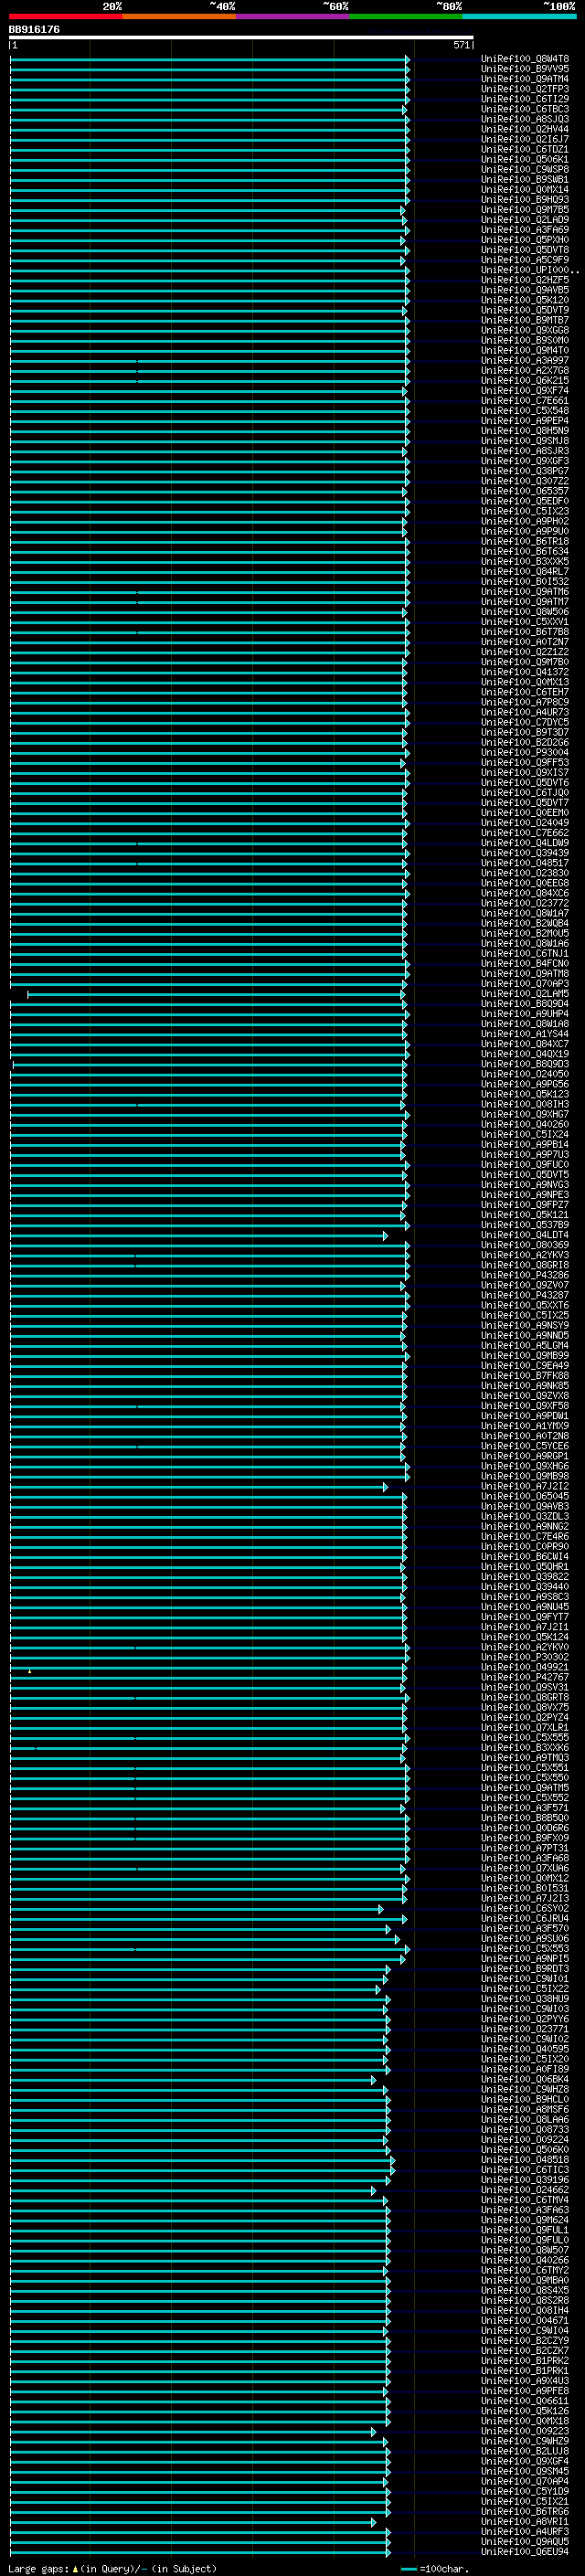Select the UniRef100_Q4LDT4 label
The width and height of the screenshot is (585, 2576).
coord(525,1235)
